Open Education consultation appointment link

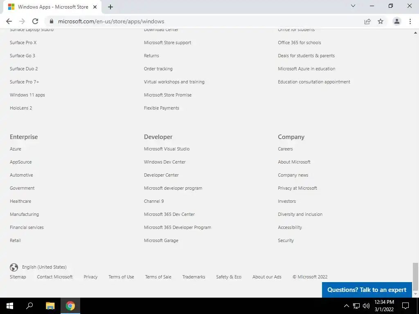(314, 82)
